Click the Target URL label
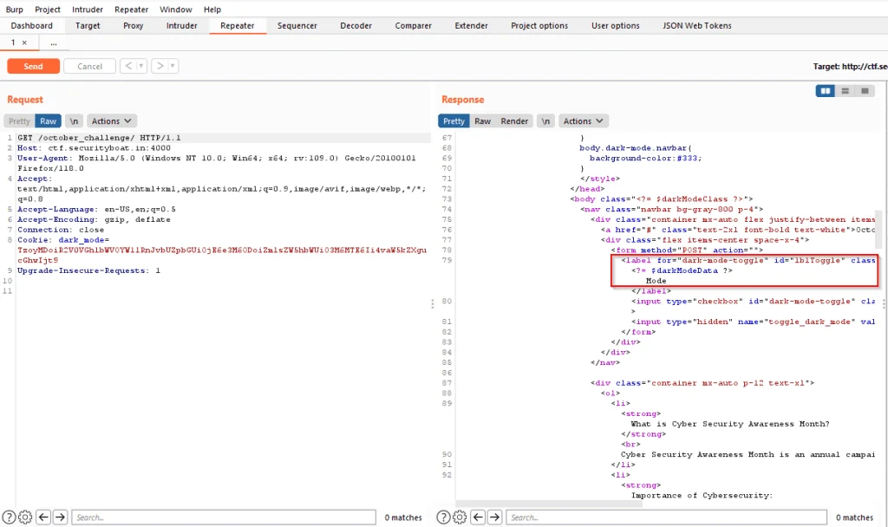 click(x=850, y=66)
